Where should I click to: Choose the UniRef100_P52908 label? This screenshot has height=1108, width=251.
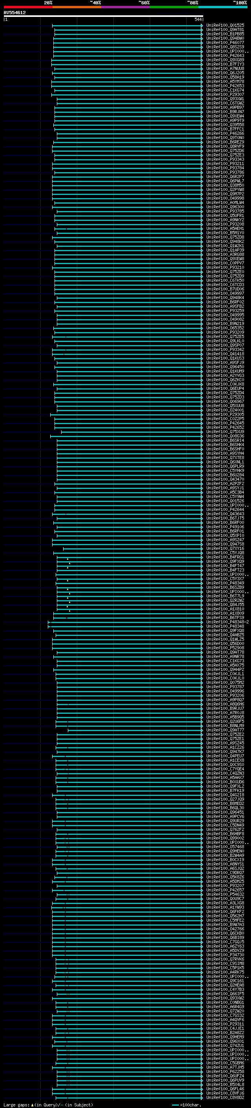tap(225, 648)
